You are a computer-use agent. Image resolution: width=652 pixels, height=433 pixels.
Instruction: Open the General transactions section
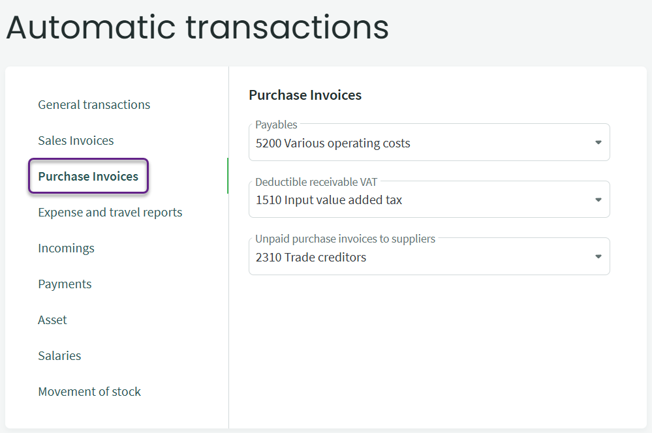94,105
